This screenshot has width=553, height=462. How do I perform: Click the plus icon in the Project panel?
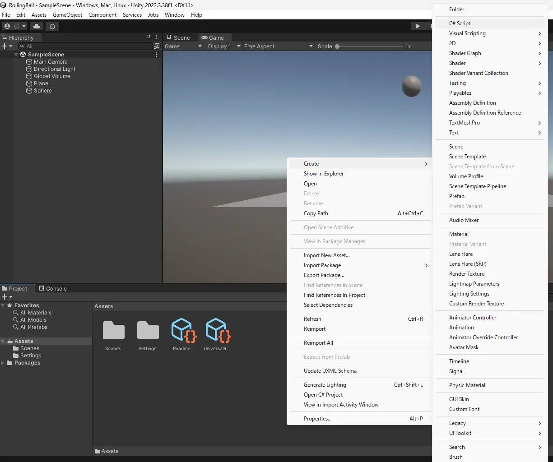(x=4, y=296)
